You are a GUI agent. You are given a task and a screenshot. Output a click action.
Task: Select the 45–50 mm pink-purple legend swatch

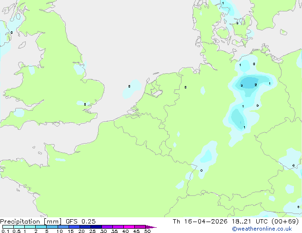[x=140, y=227]
